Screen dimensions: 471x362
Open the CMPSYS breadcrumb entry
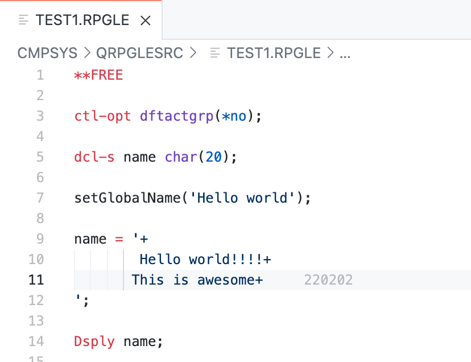[x=47, y=52]
